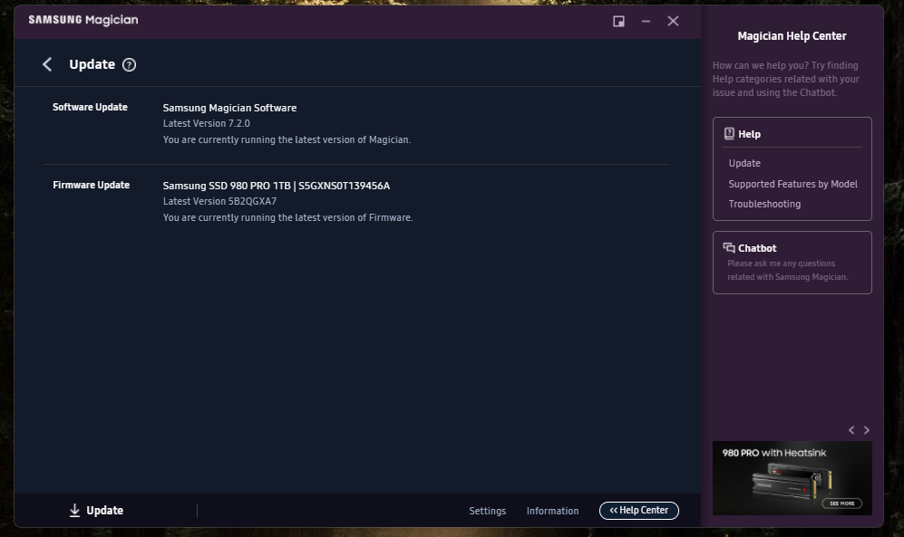This screenshot has height=537, width=904.
Task: Open the Update help topic
Action: click(x=744, y=164)
